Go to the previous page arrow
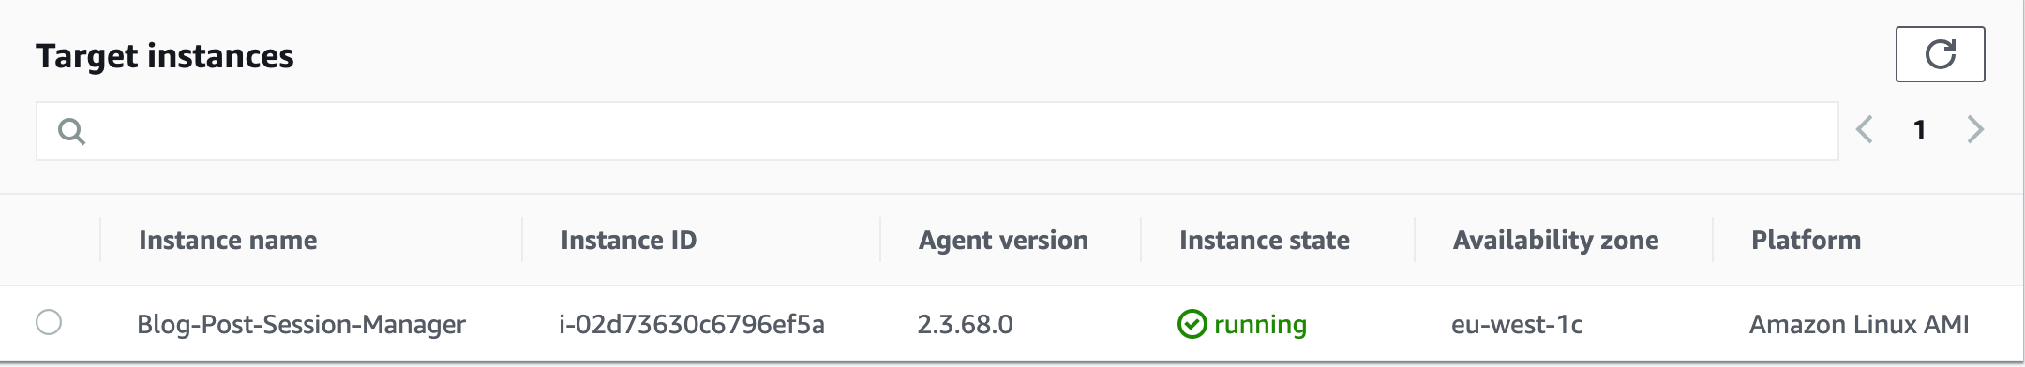This screenshot has height=367, width=2025. point(1865,129)
